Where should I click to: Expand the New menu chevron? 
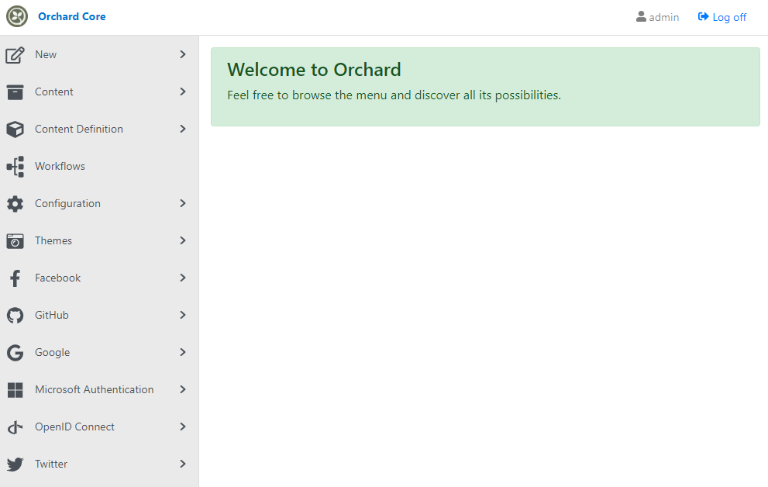(183, 54)
